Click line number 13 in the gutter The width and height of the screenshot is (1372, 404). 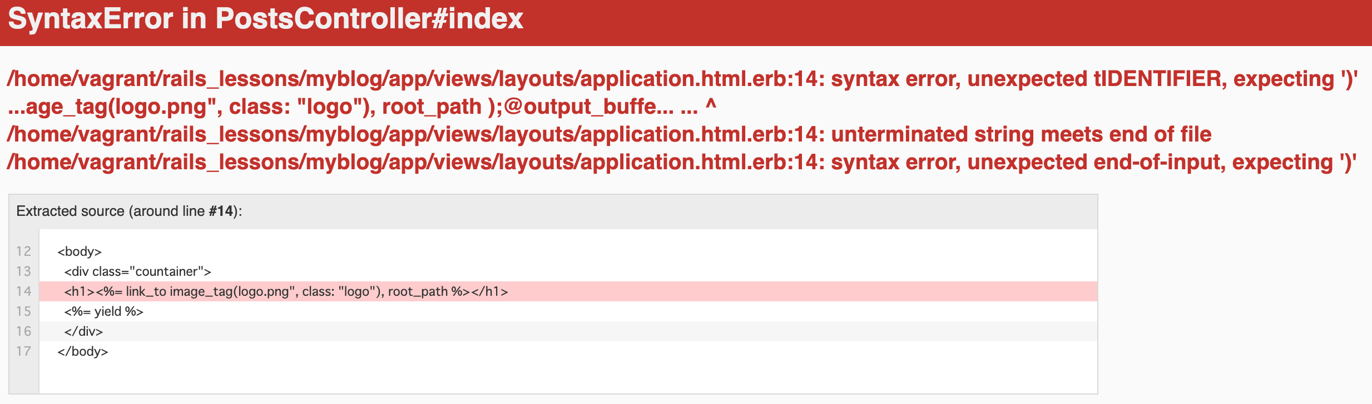pos(23,271)
